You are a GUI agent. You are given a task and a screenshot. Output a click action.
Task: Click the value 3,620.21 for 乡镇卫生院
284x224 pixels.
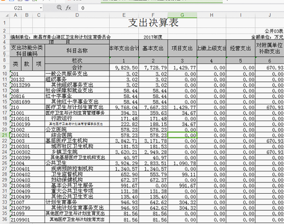coord(124,152)
